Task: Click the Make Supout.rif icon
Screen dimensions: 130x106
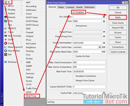Action: coord(5,47)
